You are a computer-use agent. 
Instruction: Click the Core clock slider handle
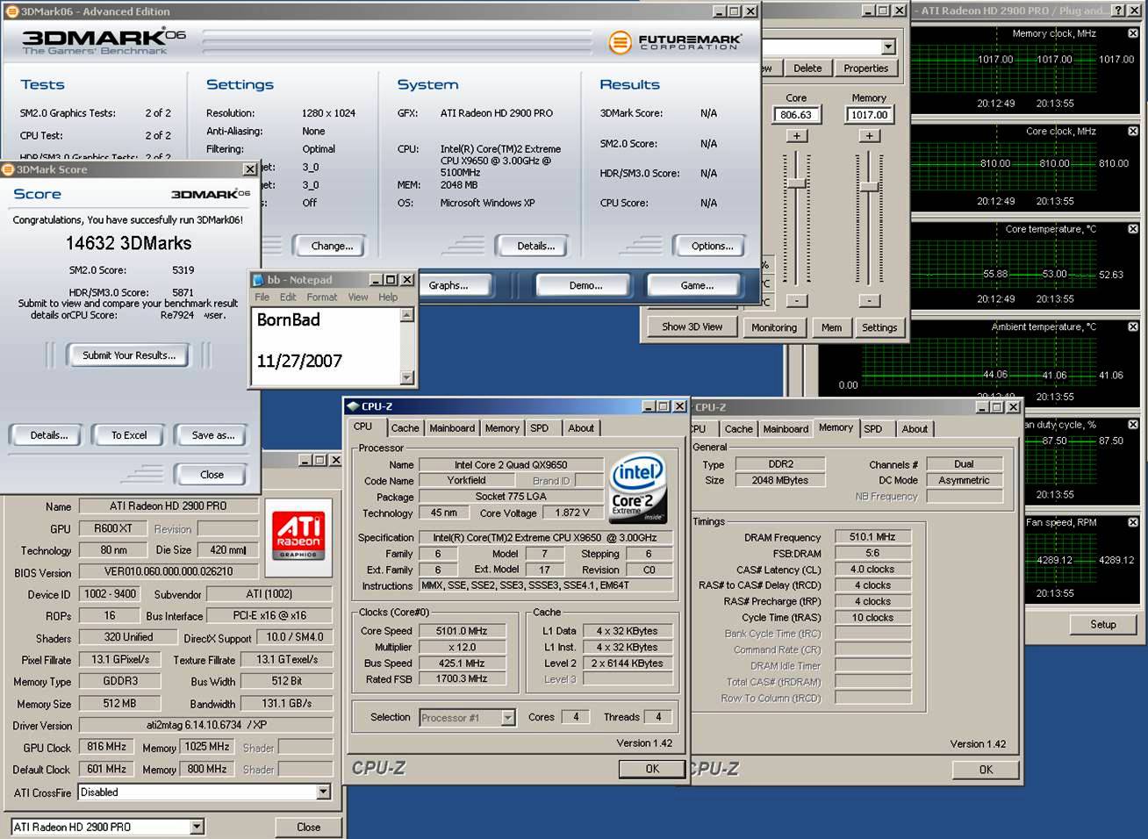click(x=796, y=183)
